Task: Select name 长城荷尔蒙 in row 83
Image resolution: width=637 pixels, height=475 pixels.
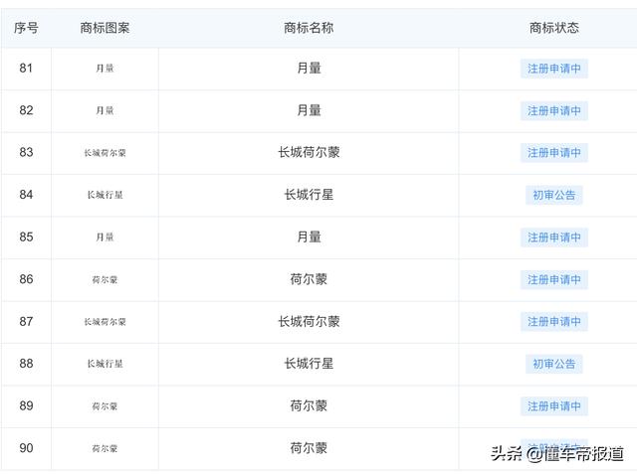Action: tap(309, 152)
